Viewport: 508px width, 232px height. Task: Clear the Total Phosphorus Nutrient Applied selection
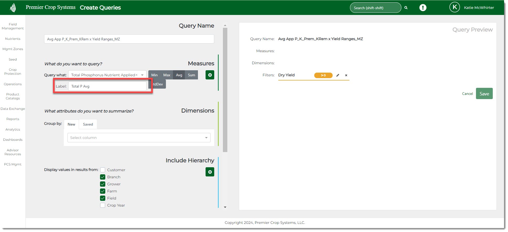pyautogui.click(x=137, y=75)
